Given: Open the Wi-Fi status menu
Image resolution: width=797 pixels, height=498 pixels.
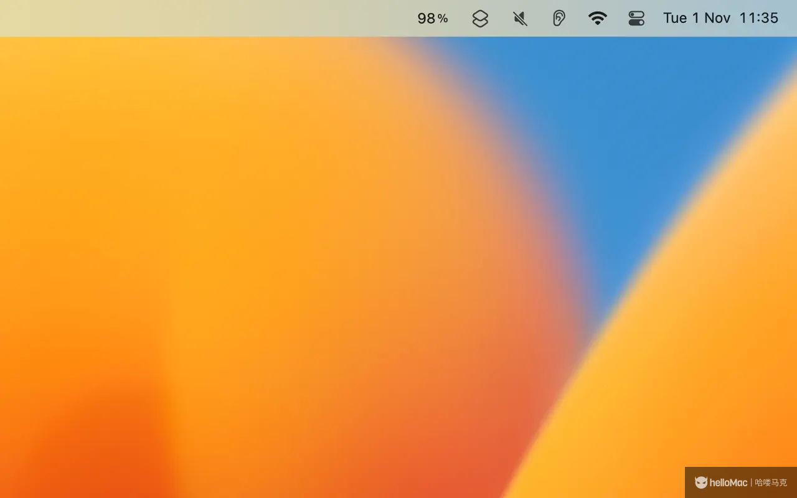Looking at the screenshot, I should pyautogui.click(x=598, y=18).
